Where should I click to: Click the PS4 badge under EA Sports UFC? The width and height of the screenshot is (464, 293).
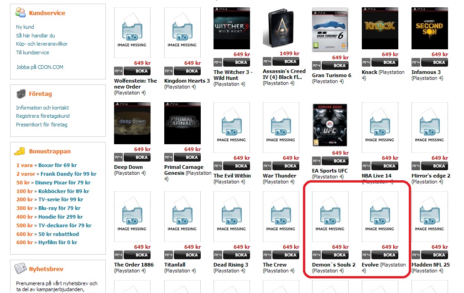pyautogui.click(x=316, y=161)
